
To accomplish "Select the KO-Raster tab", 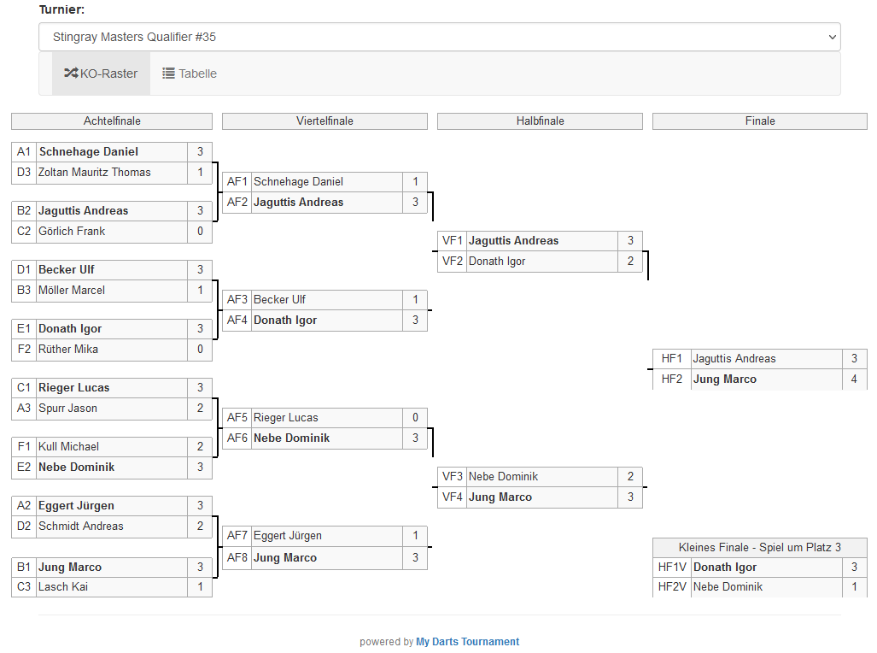I will (x=101, y=74).
